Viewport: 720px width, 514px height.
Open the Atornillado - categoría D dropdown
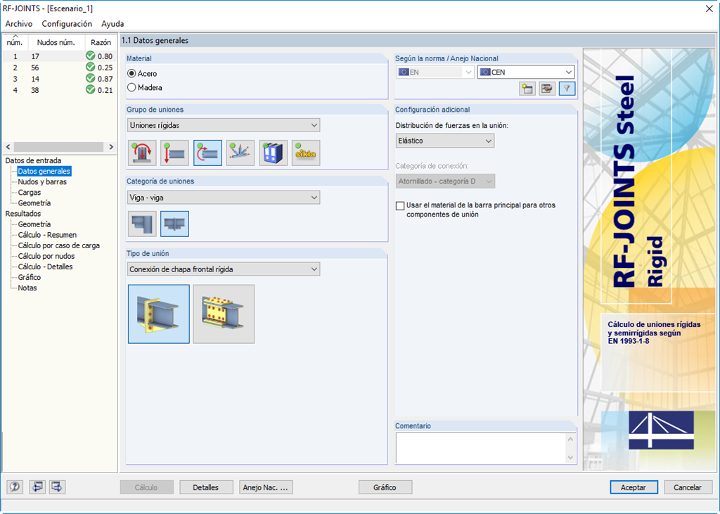point(445,181)
